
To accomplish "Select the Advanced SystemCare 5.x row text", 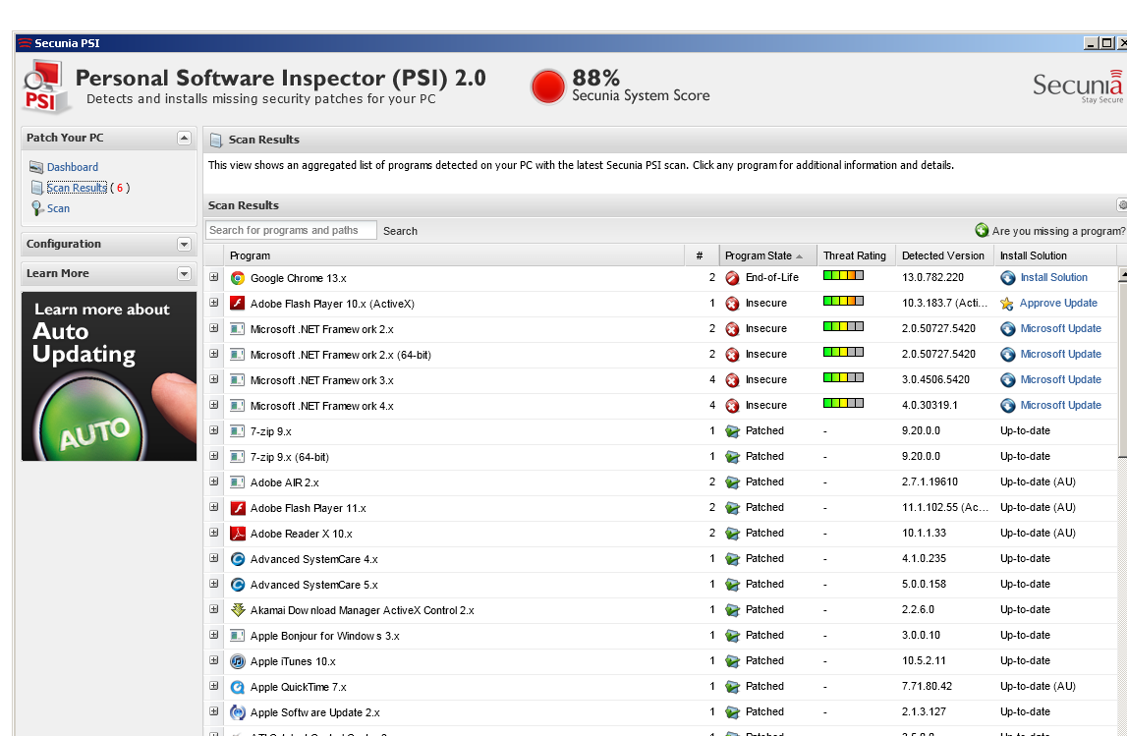I will pyautogui.click(x=314, y=585).
